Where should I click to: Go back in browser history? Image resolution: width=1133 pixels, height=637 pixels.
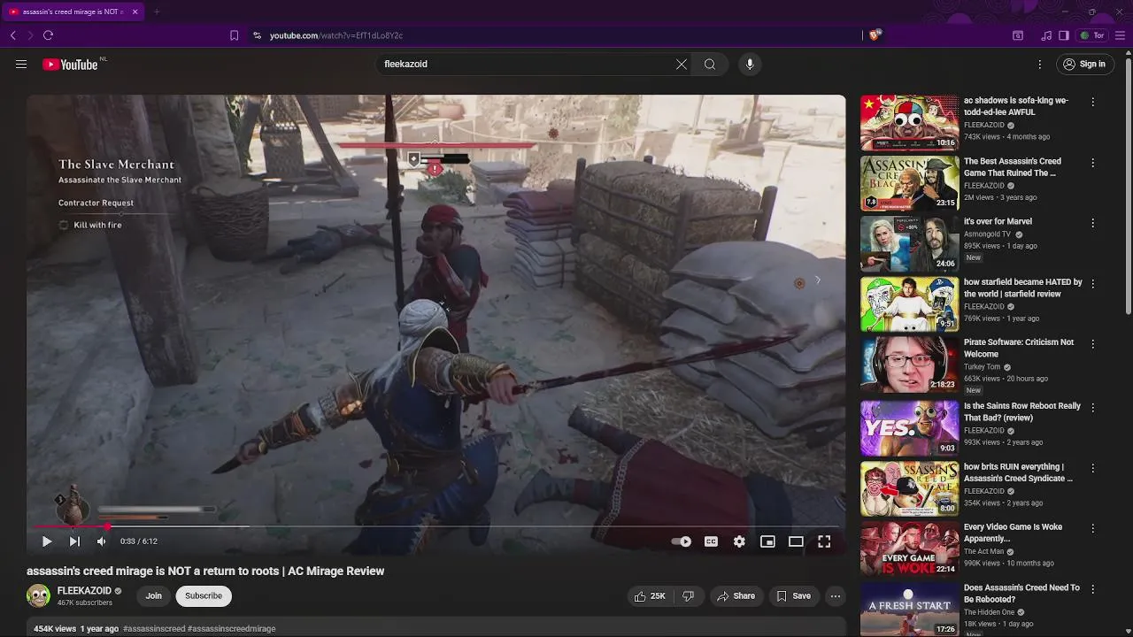(x=13, y=35)
